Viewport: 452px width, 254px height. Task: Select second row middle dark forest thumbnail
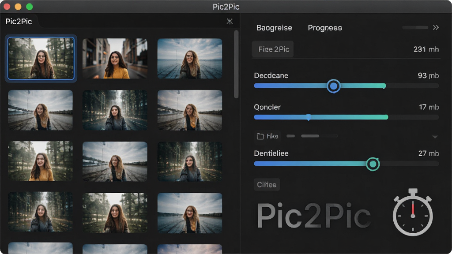115,110
